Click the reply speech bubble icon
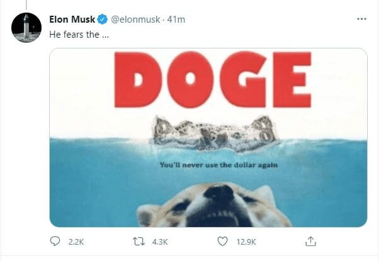Screen dimensions: 386x261 pos(55,241)
